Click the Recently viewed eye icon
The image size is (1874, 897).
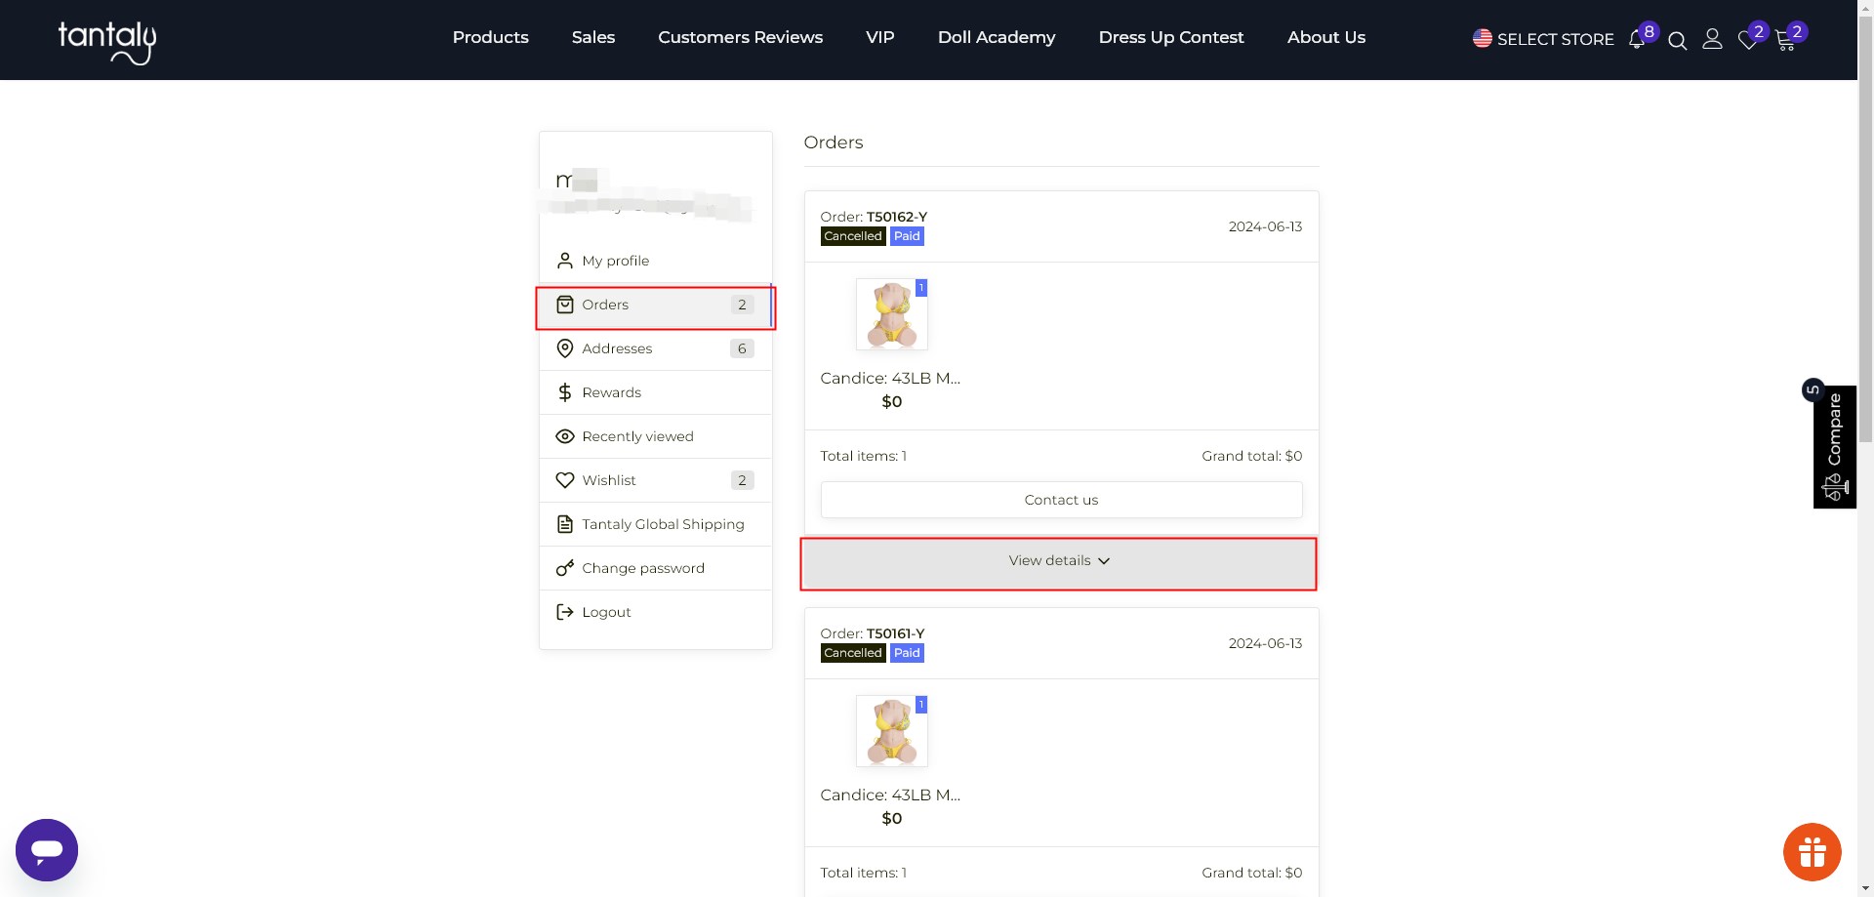pyautogui.click(x=564, y=436)
